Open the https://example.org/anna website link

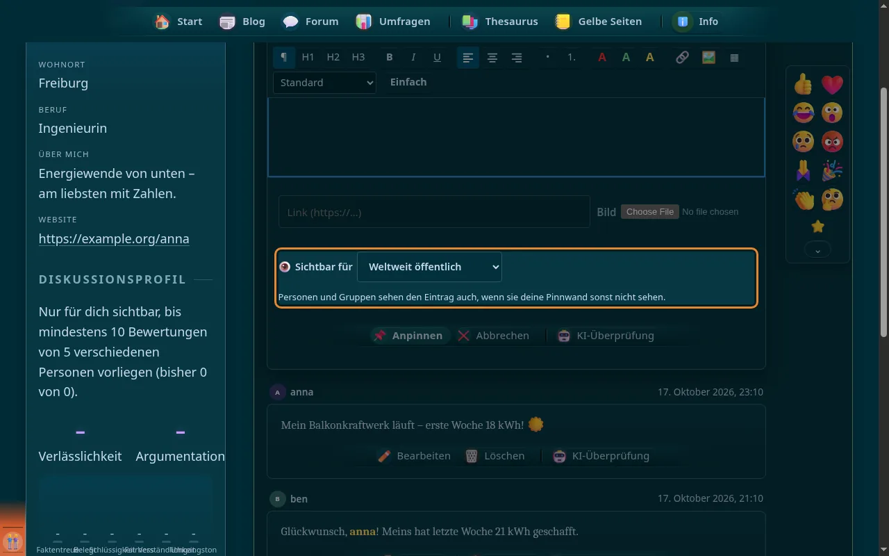114,239
